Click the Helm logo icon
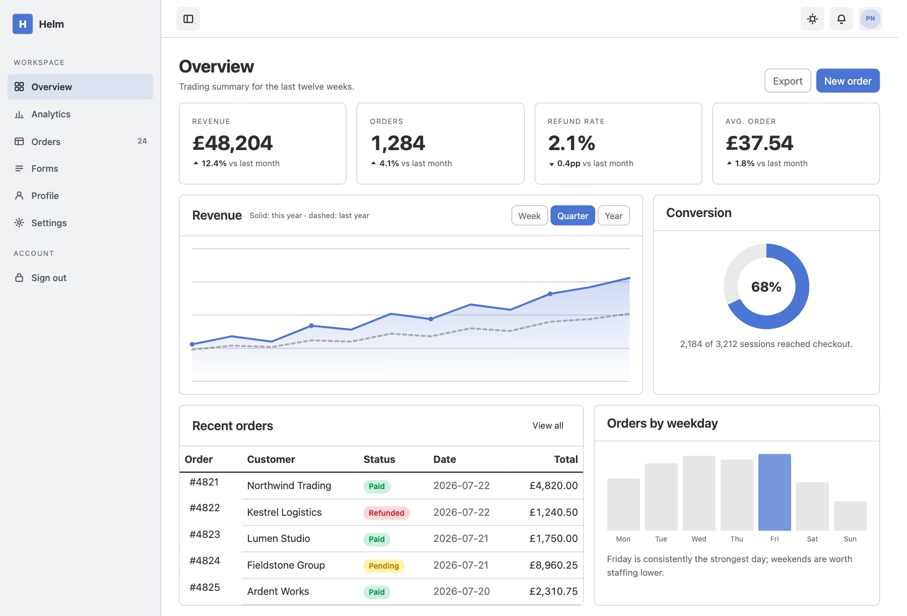Screen dimensions: 907x616 click(23, 24)
